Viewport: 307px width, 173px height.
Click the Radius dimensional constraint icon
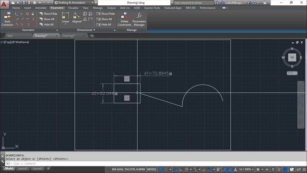tap(85, 14)
